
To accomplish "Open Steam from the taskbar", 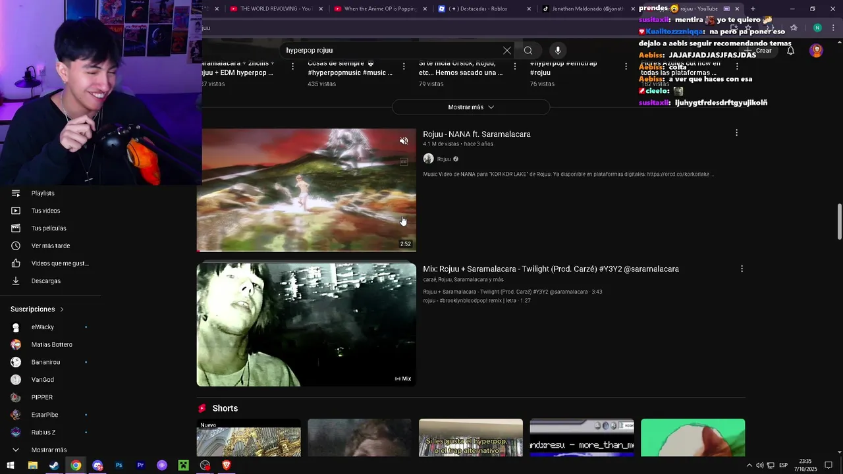I will click(54, 465).
